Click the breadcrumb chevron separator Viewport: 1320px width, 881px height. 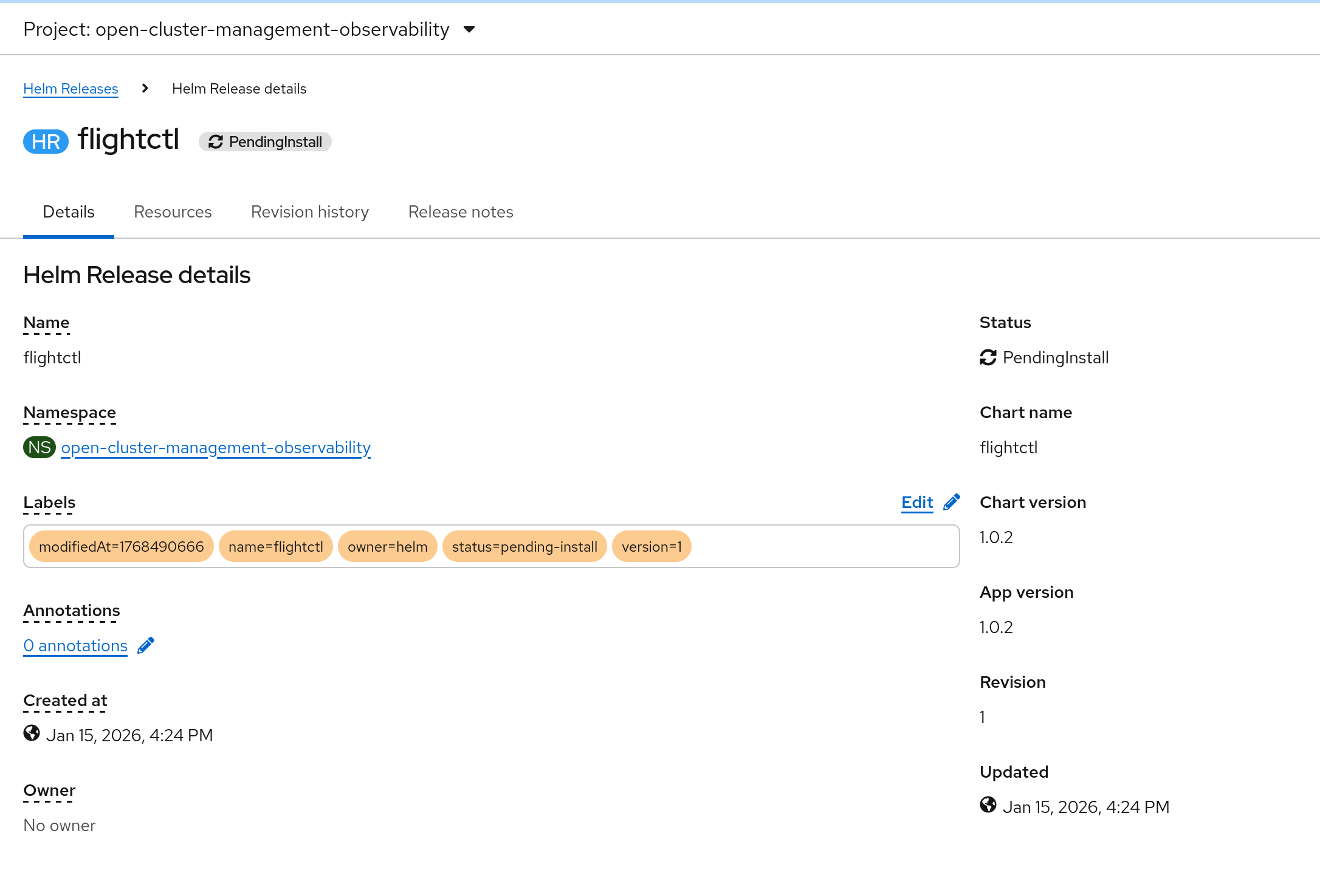pos(145,89)
